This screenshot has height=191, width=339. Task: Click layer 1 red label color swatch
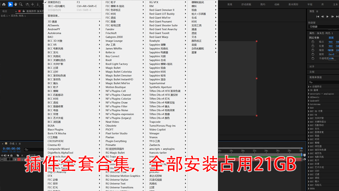(19, 160)
